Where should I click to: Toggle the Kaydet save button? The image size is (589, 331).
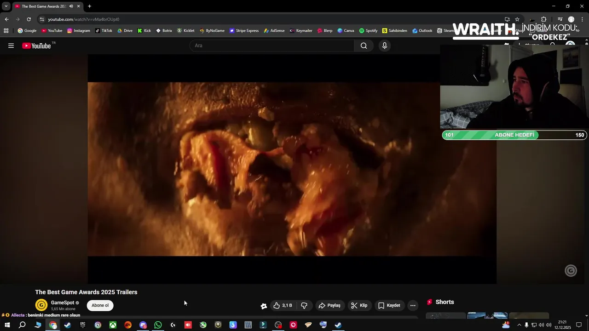point(389,305)
